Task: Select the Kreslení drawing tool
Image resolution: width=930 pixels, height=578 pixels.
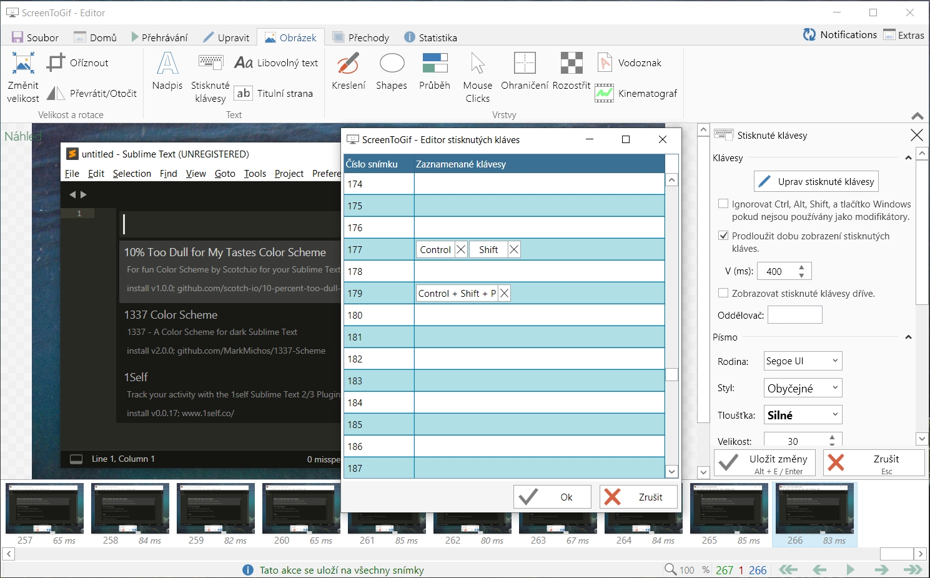Action: (x=349, y=72)
